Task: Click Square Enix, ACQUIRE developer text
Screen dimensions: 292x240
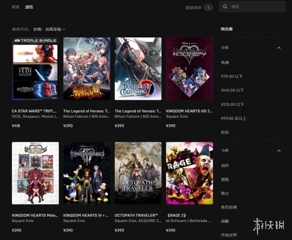Action: tap(138, 221)
